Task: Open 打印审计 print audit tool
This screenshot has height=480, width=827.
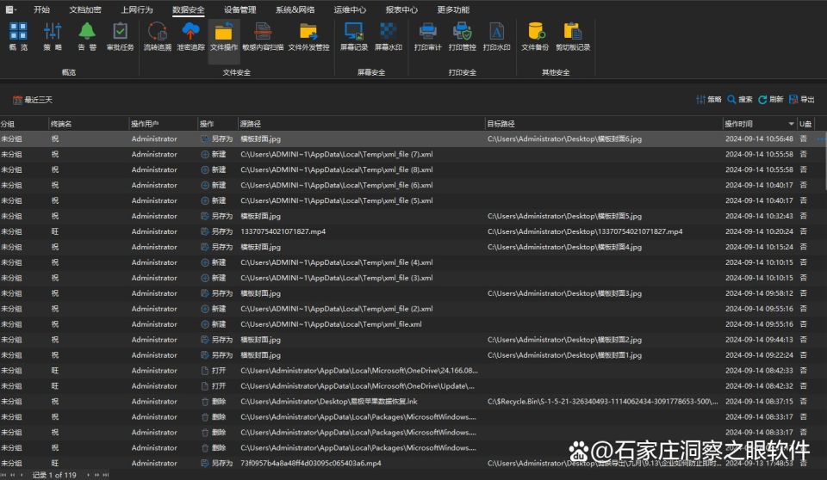Action: [428, 36]
